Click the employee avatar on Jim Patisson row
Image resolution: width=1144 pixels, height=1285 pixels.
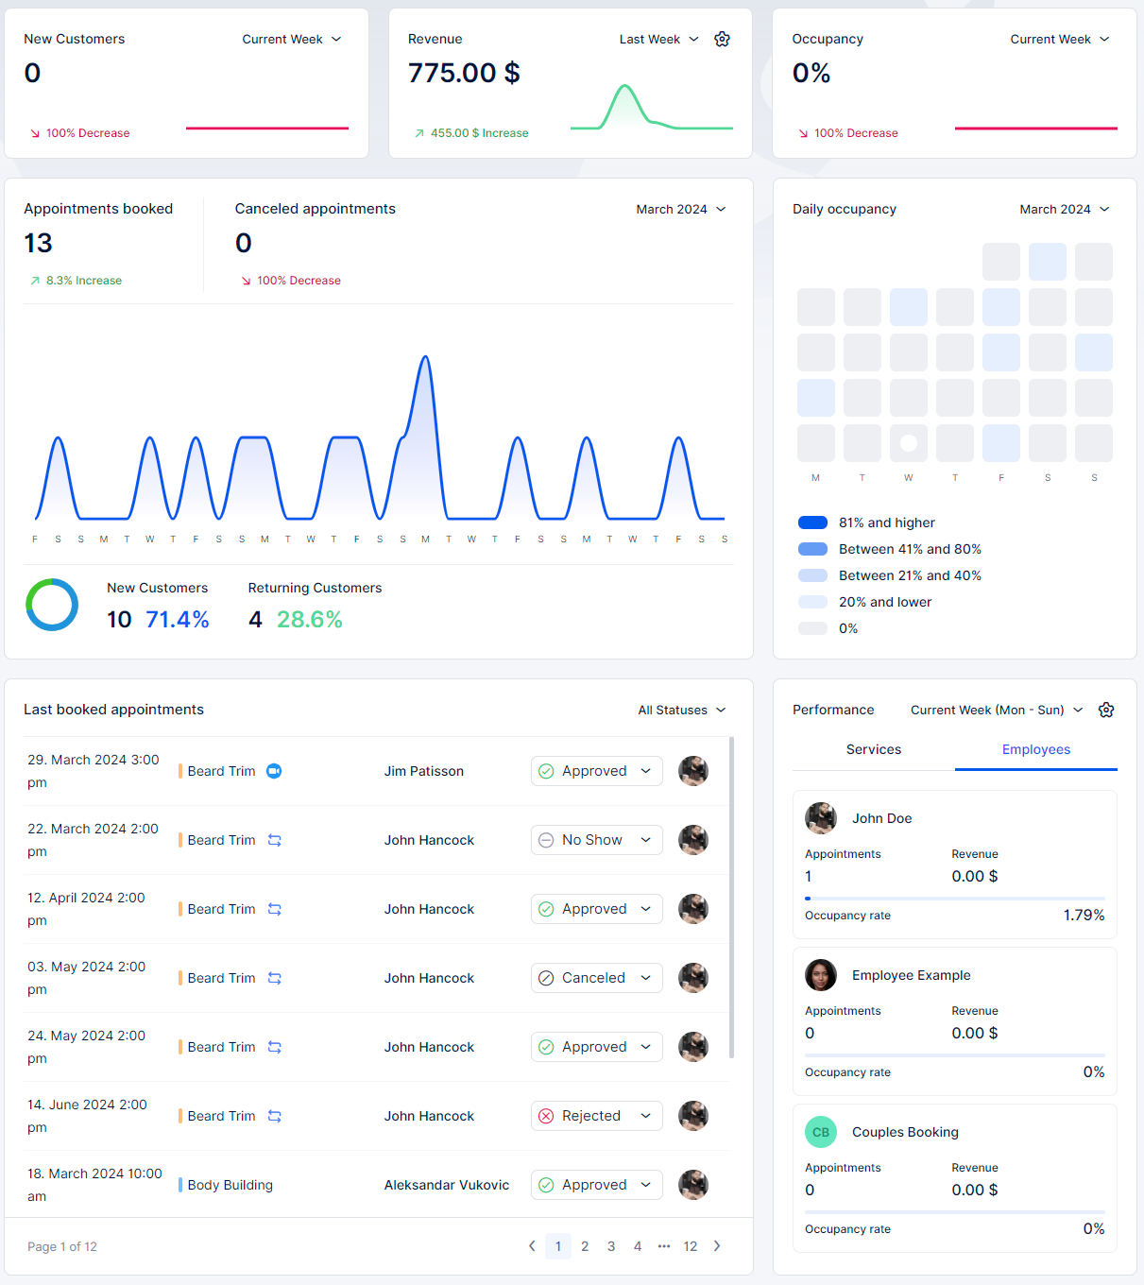[693, 771]
